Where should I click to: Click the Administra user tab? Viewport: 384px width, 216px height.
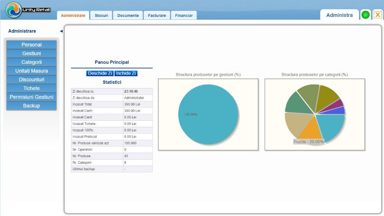click(x=339, y=15)
